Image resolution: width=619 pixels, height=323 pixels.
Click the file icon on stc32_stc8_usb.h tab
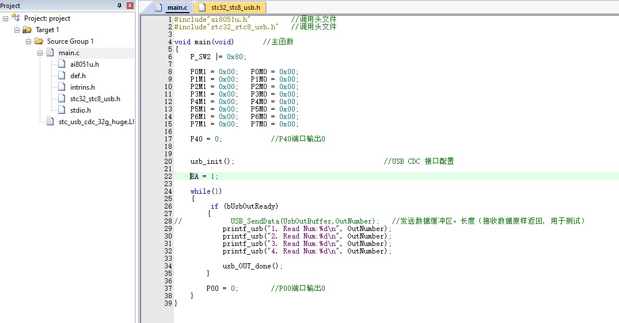click(x=202, y=7)
